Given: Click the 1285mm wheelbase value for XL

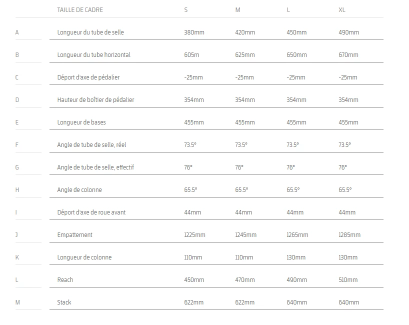Looking at the screenshot, I should tap(349, 235).
